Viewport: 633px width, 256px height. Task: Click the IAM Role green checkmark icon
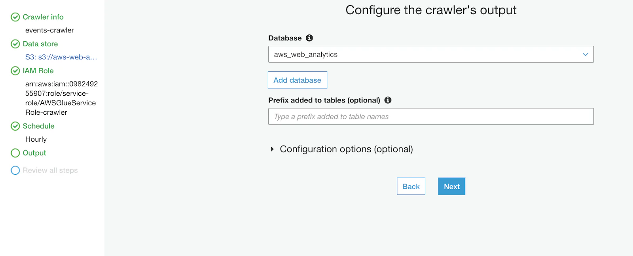(15, 71)
